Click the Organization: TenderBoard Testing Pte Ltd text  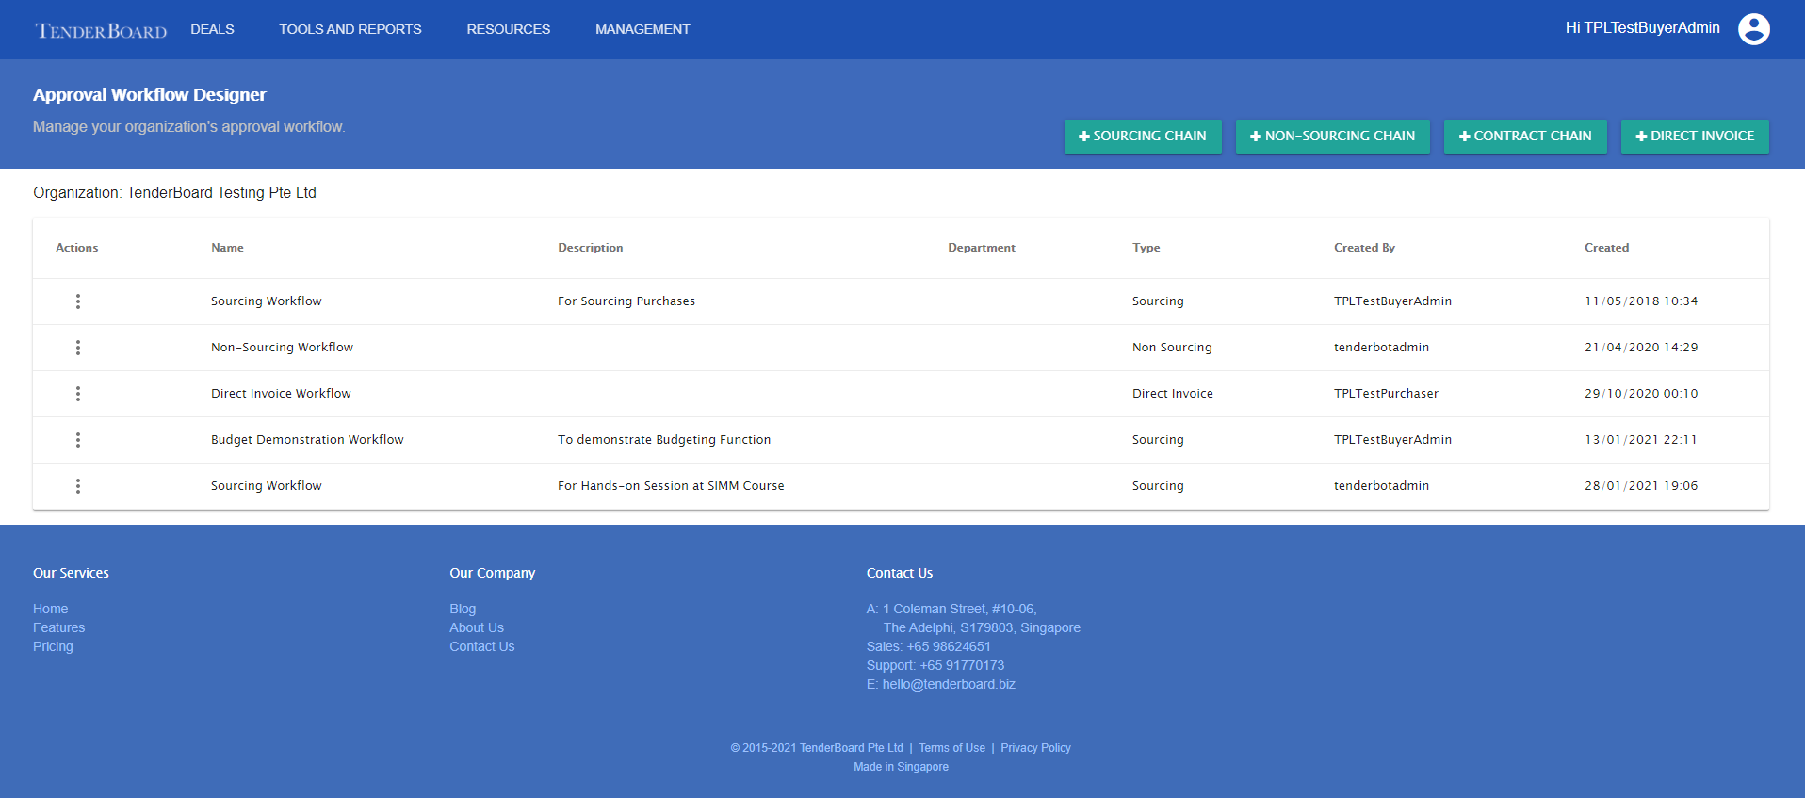174,192
